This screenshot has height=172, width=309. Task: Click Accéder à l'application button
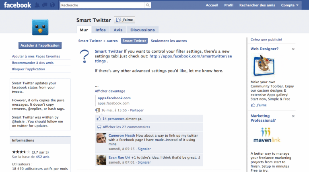click(x=40, y=45)
